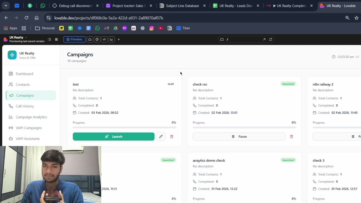Delete the test campaign

pyautogui.click(x=171, y=136)
